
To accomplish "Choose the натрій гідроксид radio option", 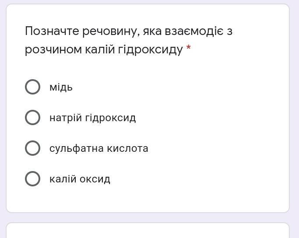I will [x=33, y=118].
